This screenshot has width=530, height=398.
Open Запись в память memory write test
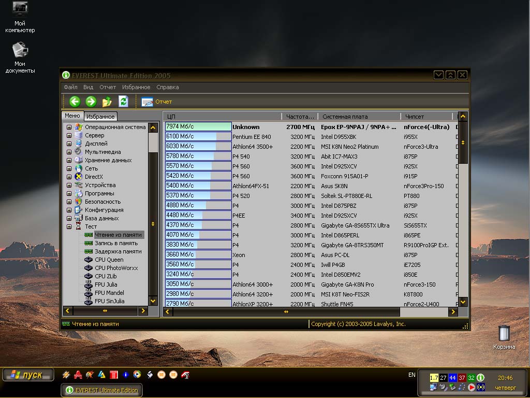pyautogui.click(x=116, y=243)
